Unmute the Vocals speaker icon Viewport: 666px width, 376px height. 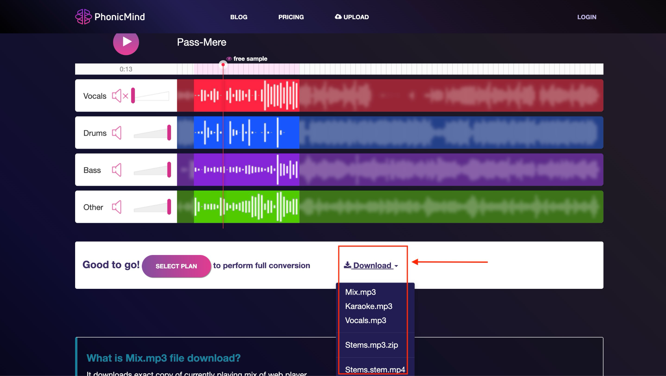[120, 96]
